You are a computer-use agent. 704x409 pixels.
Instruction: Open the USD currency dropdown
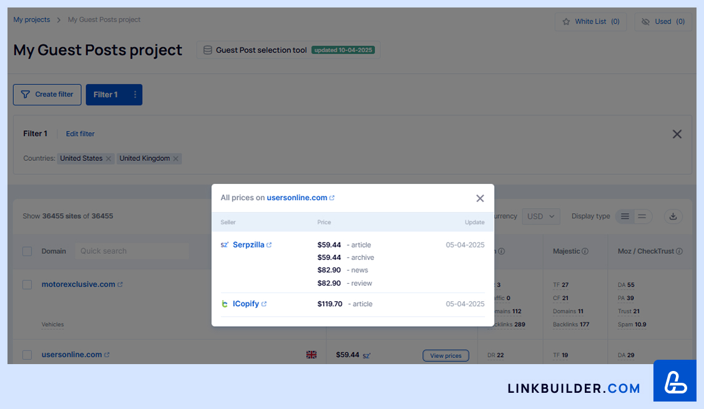click(x=540, y=216)
